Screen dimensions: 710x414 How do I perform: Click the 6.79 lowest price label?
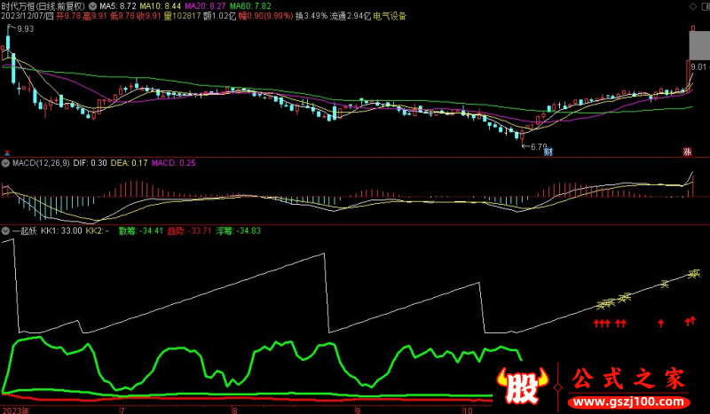pos(538,145)
